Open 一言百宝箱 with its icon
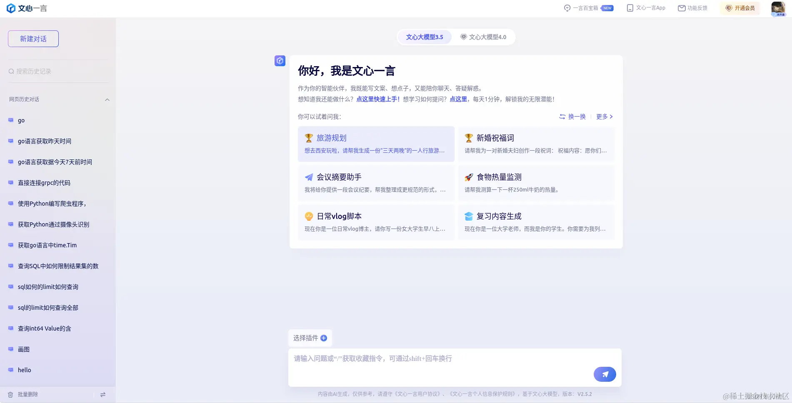 pos(567,8)
